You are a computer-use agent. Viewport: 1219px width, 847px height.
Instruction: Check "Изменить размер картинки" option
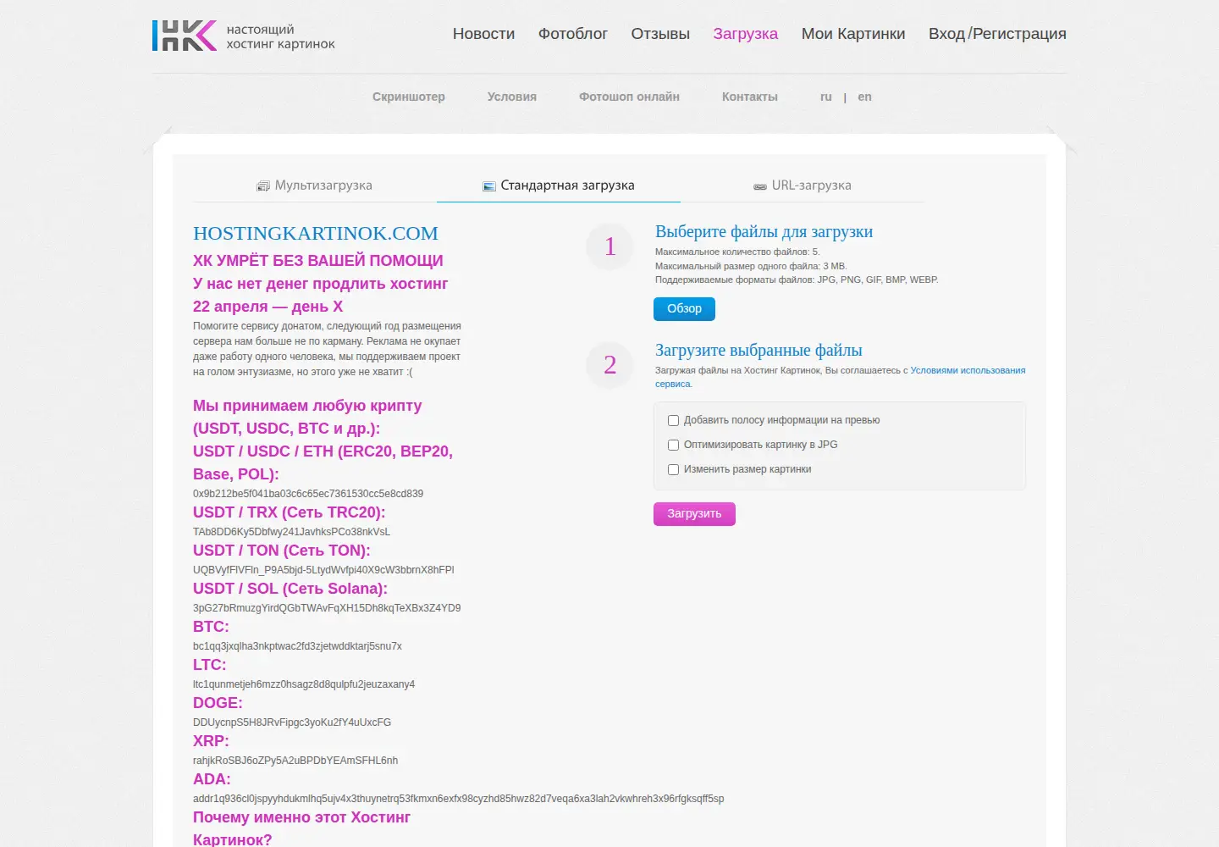point(674,469)
